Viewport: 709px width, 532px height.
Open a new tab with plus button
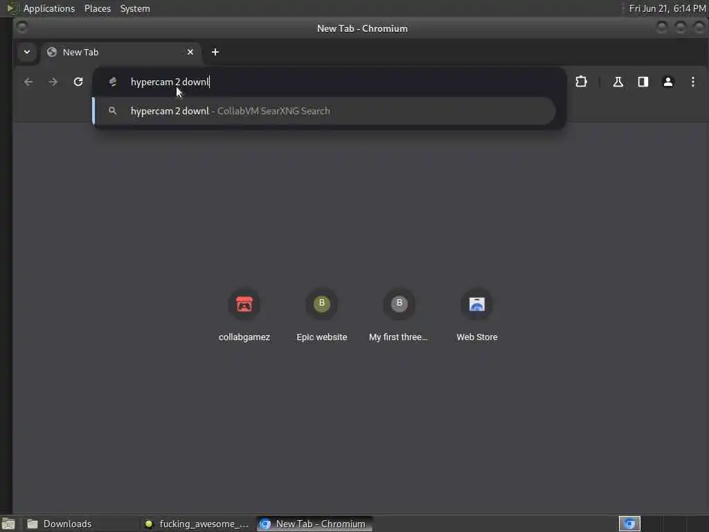215,52
